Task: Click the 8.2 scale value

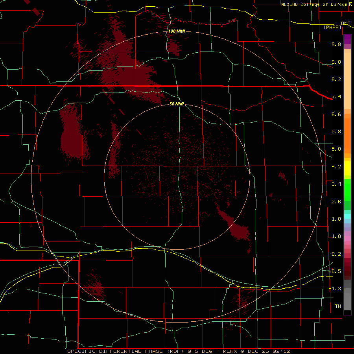Action: pos(336,79)
